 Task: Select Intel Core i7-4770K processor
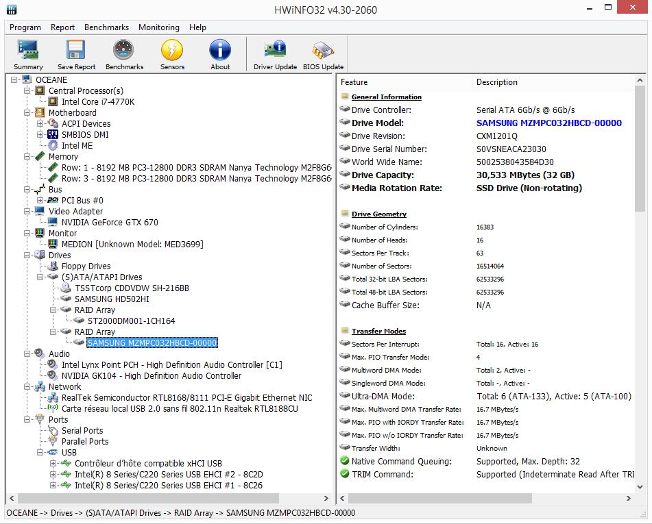(x=98, y=102)
